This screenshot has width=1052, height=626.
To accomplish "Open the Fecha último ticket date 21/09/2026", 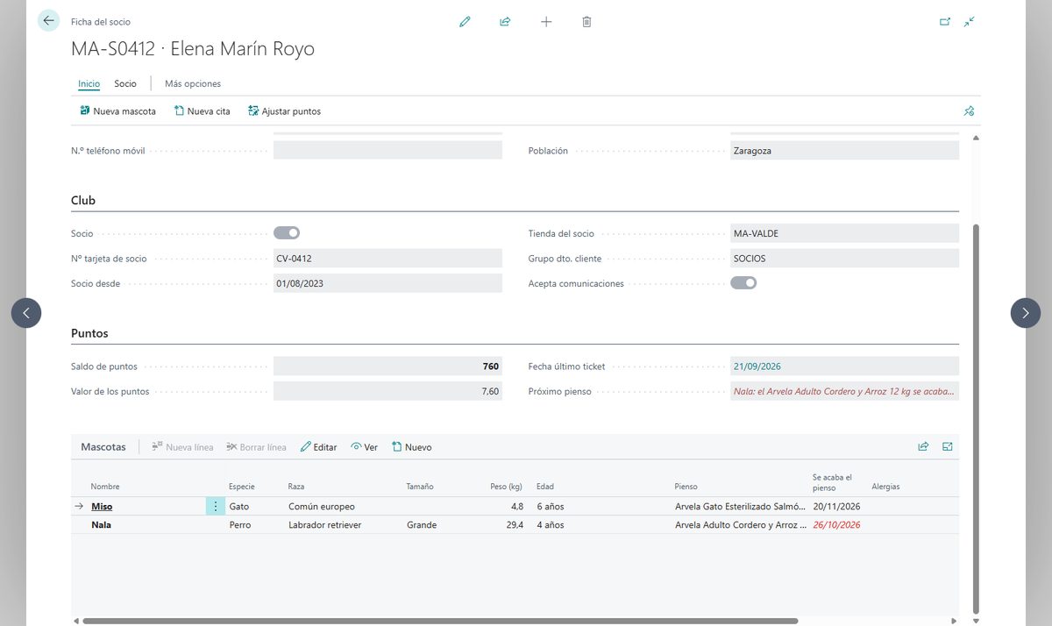I will (757, 366).
